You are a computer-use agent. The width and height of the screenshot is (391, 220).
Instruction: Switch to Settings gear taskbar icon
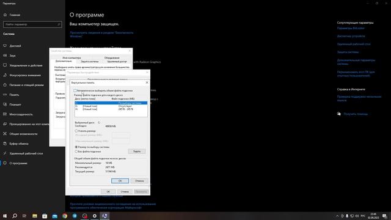point(95,216)
